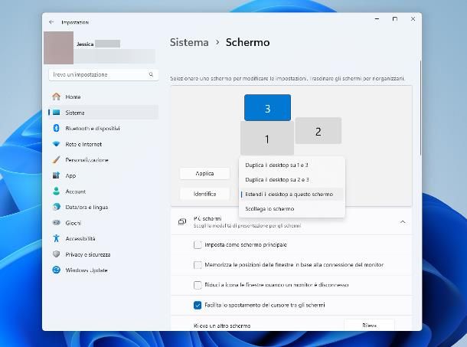467x347 pixels.
Task: Open Giochi settings
Action: [x=103, y=223]
